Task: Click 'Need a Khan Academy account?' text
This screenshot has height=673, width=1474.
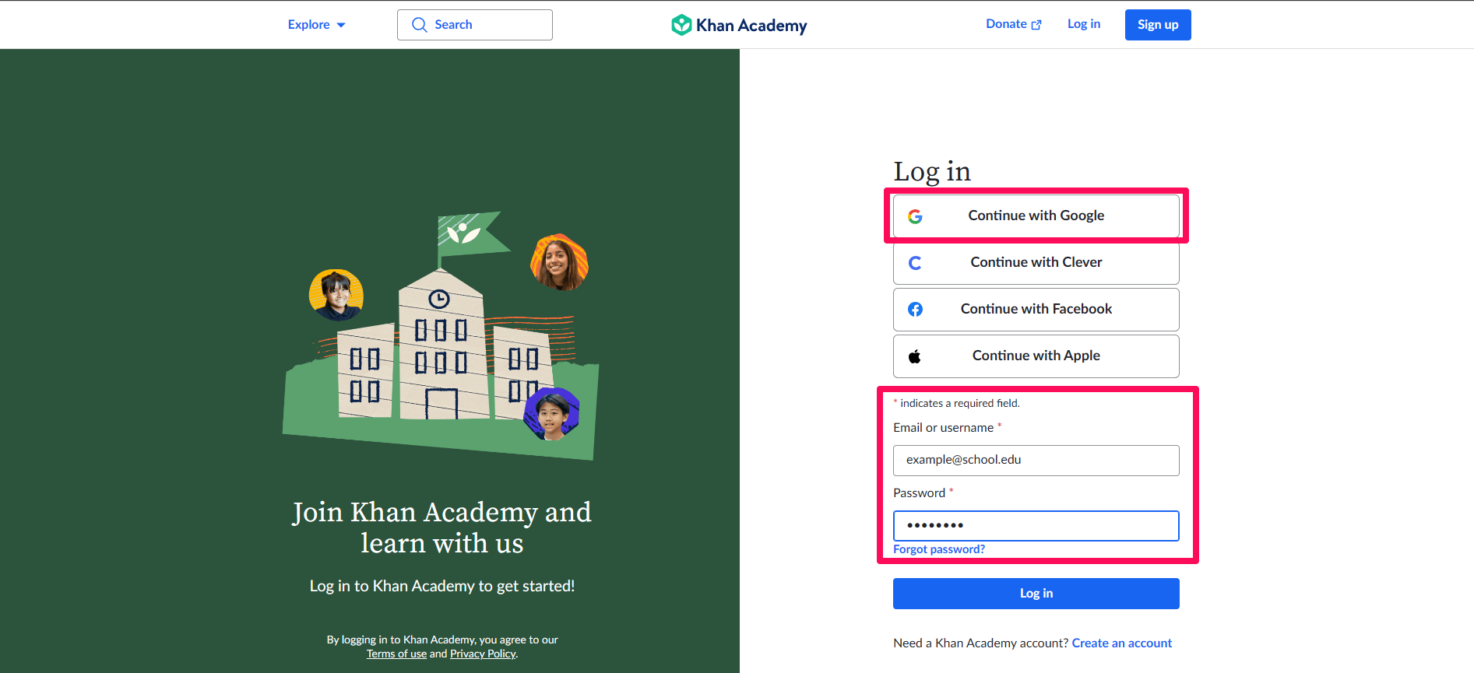Action: click(981, 643)
